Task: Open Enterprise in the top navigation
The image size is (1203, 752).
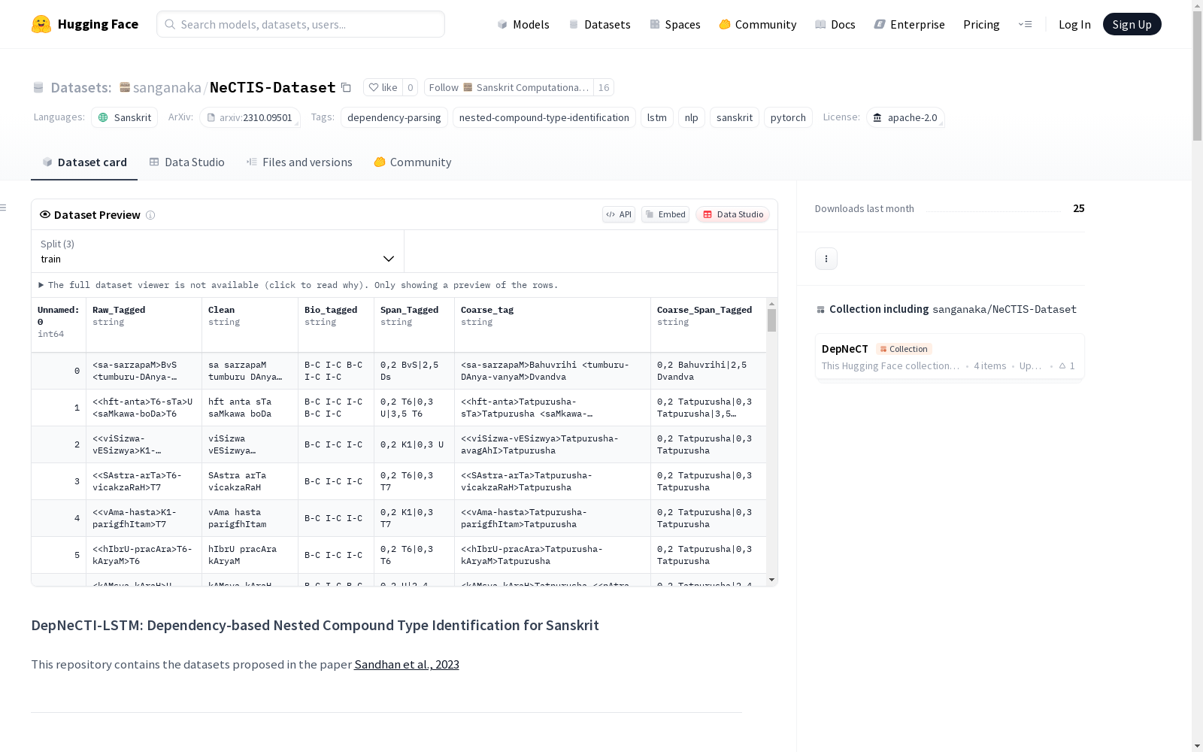Action: [x=910, y=24]
